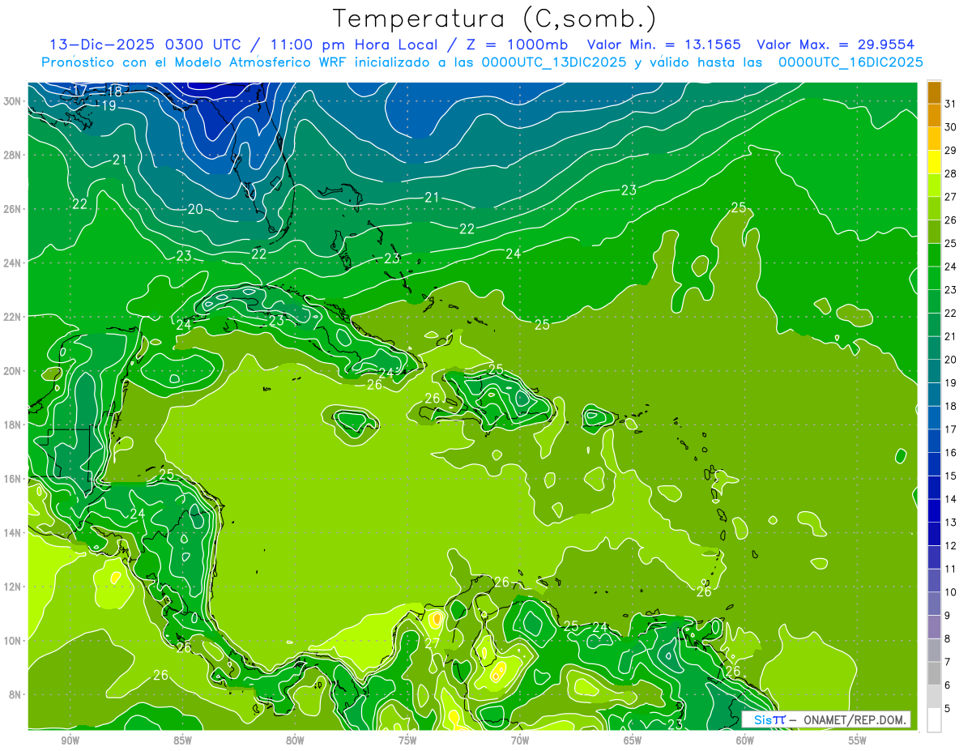Viewport: 972px width, 751px height.
Task: Pick the yellow color-scale segment between 28 and 29
Action: coord(935,162)
